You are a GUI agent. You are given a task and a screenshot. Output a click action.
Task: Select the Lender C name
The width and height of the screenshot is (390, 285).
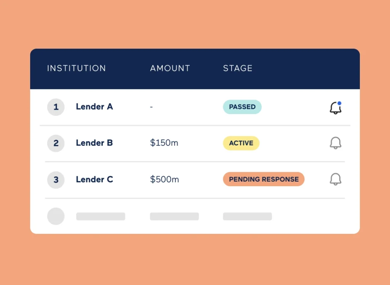(94, 179)
